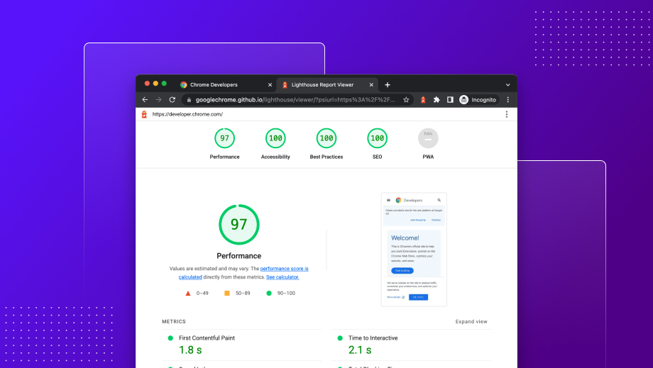Click the grey PWA gauge
The height and width of the screenshot is (368, 653).
coord(428,138)
